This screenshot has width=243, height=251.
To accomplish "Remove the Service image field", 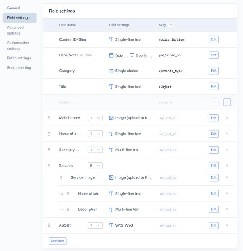I will click(227, 177).
